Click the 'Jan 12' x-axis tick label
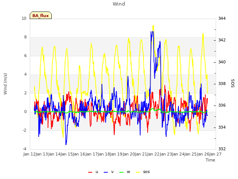Viewport: 238px width, 179px height. pyautogui.click(x=29, y=154)
